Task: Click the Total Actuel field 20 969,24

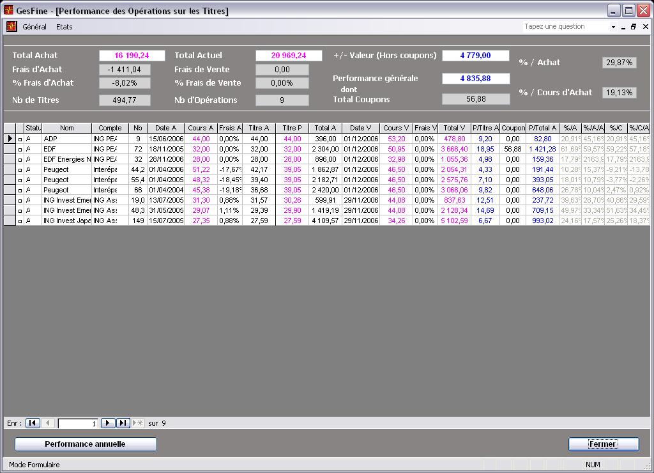Action: pyautogui.click(x=289, y=56)
